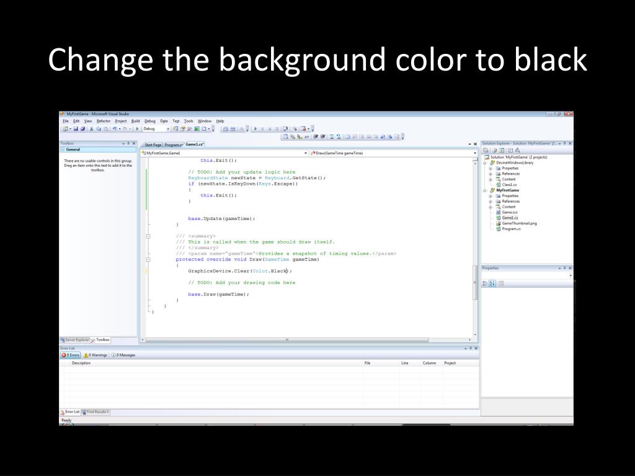Open the Build menu
Image resolution: width=635 pixels, height=476 pixels.
click(135, 121)
